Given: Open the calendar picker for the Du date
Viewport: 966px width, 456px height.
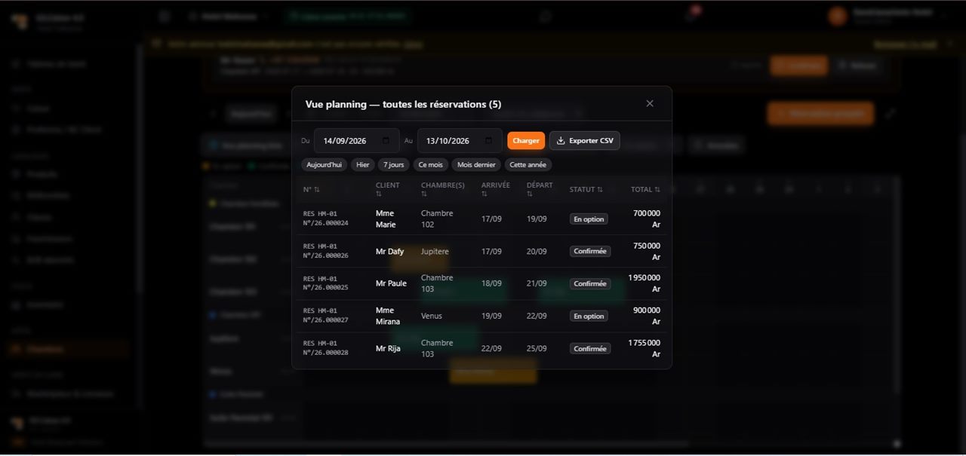Looking at the screenshot, I should point(386,141).
